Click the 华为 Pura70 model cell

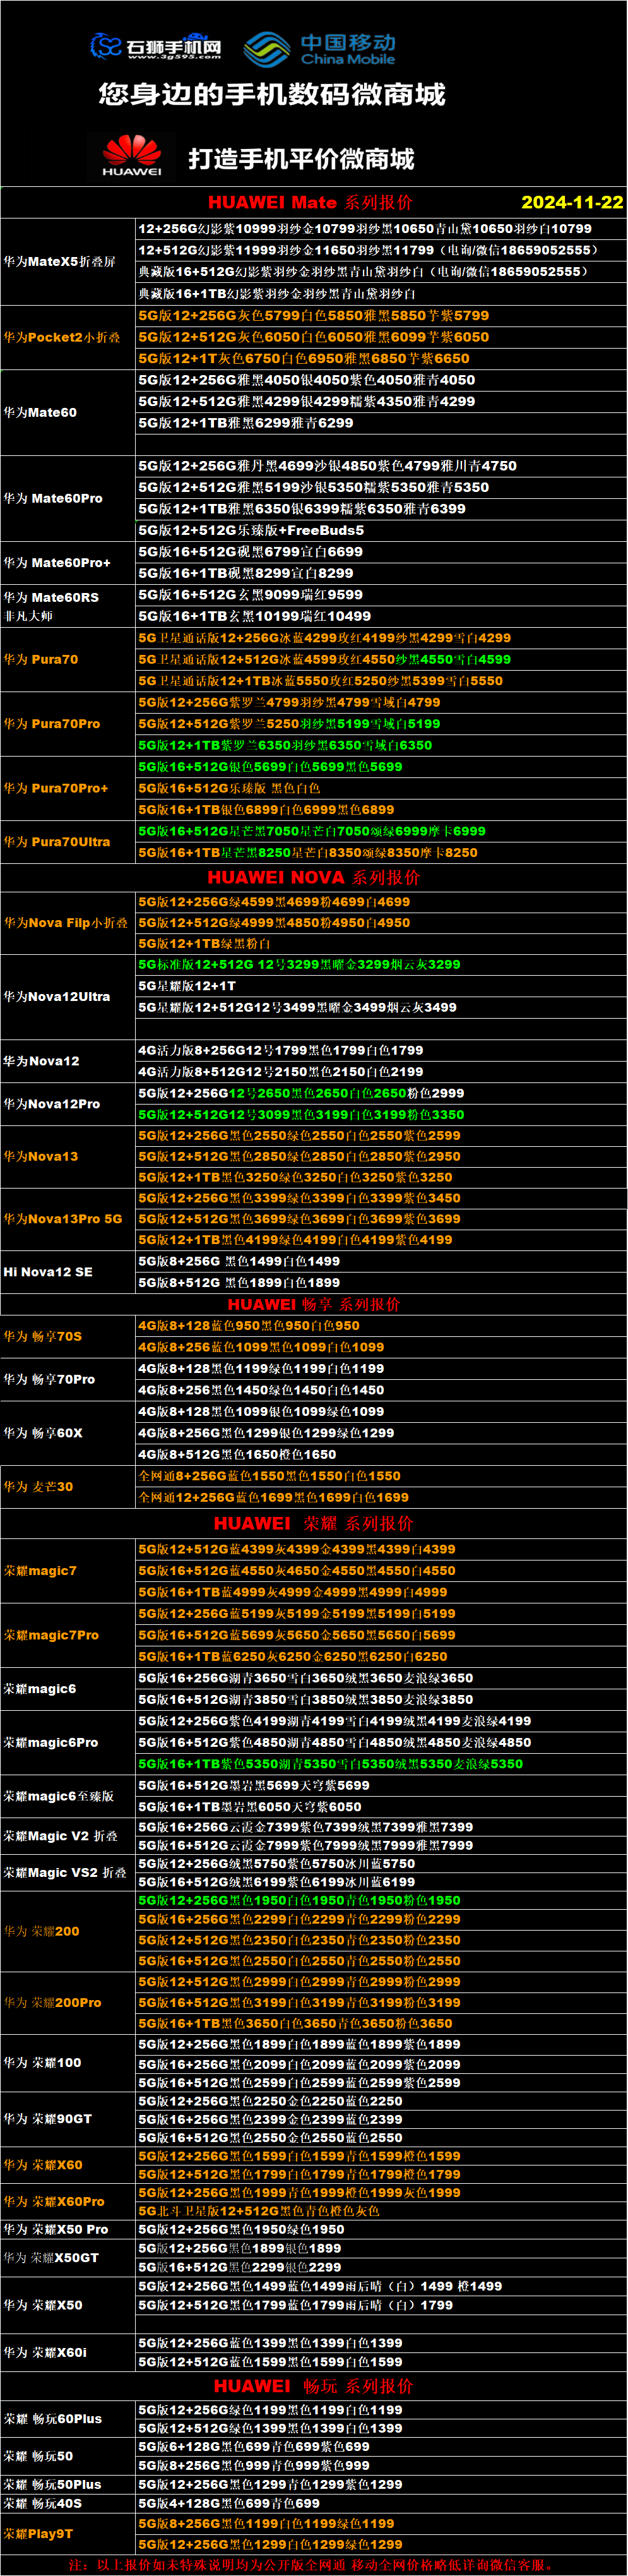pyautogui.click(x=67, y=659)
